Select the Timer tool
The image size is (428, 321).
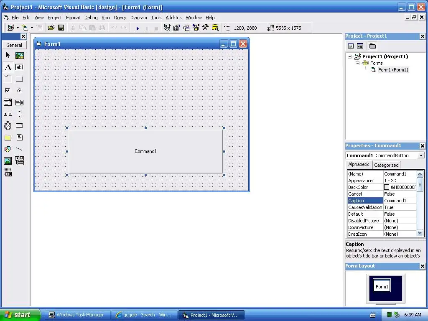[8, 125]
